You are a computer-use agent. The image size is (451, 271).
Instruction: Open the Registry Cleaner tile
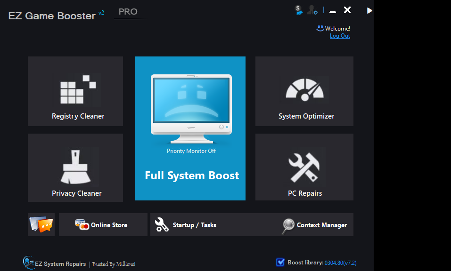point(75,91)
